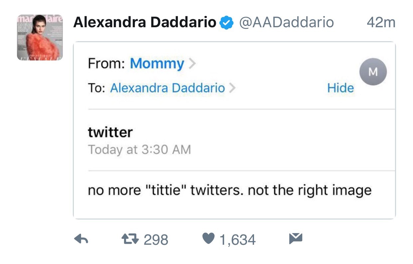Image resolution: width=413 pixels, height=264 pixels.
Task: Click the 42m tweet timestamp
Action: [381, 23]
